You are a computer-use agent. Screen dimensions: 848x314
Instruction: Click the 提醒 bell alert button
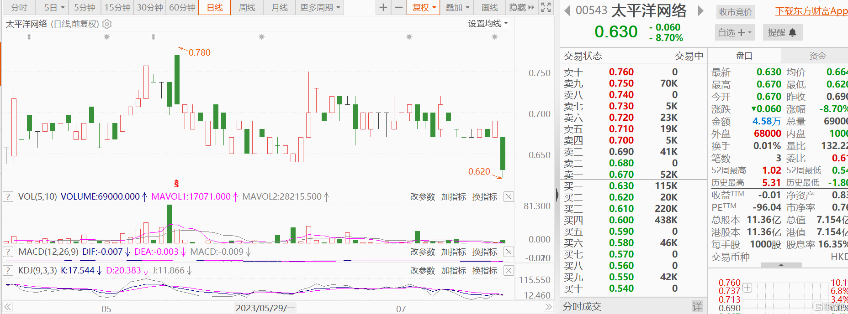pyautogui.click(x=782, y=32)
